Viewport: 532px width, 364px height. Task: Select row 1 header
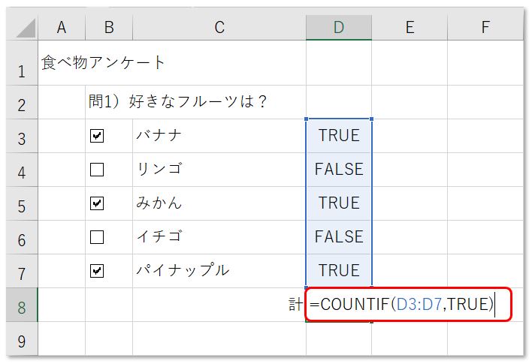point(21,71)
